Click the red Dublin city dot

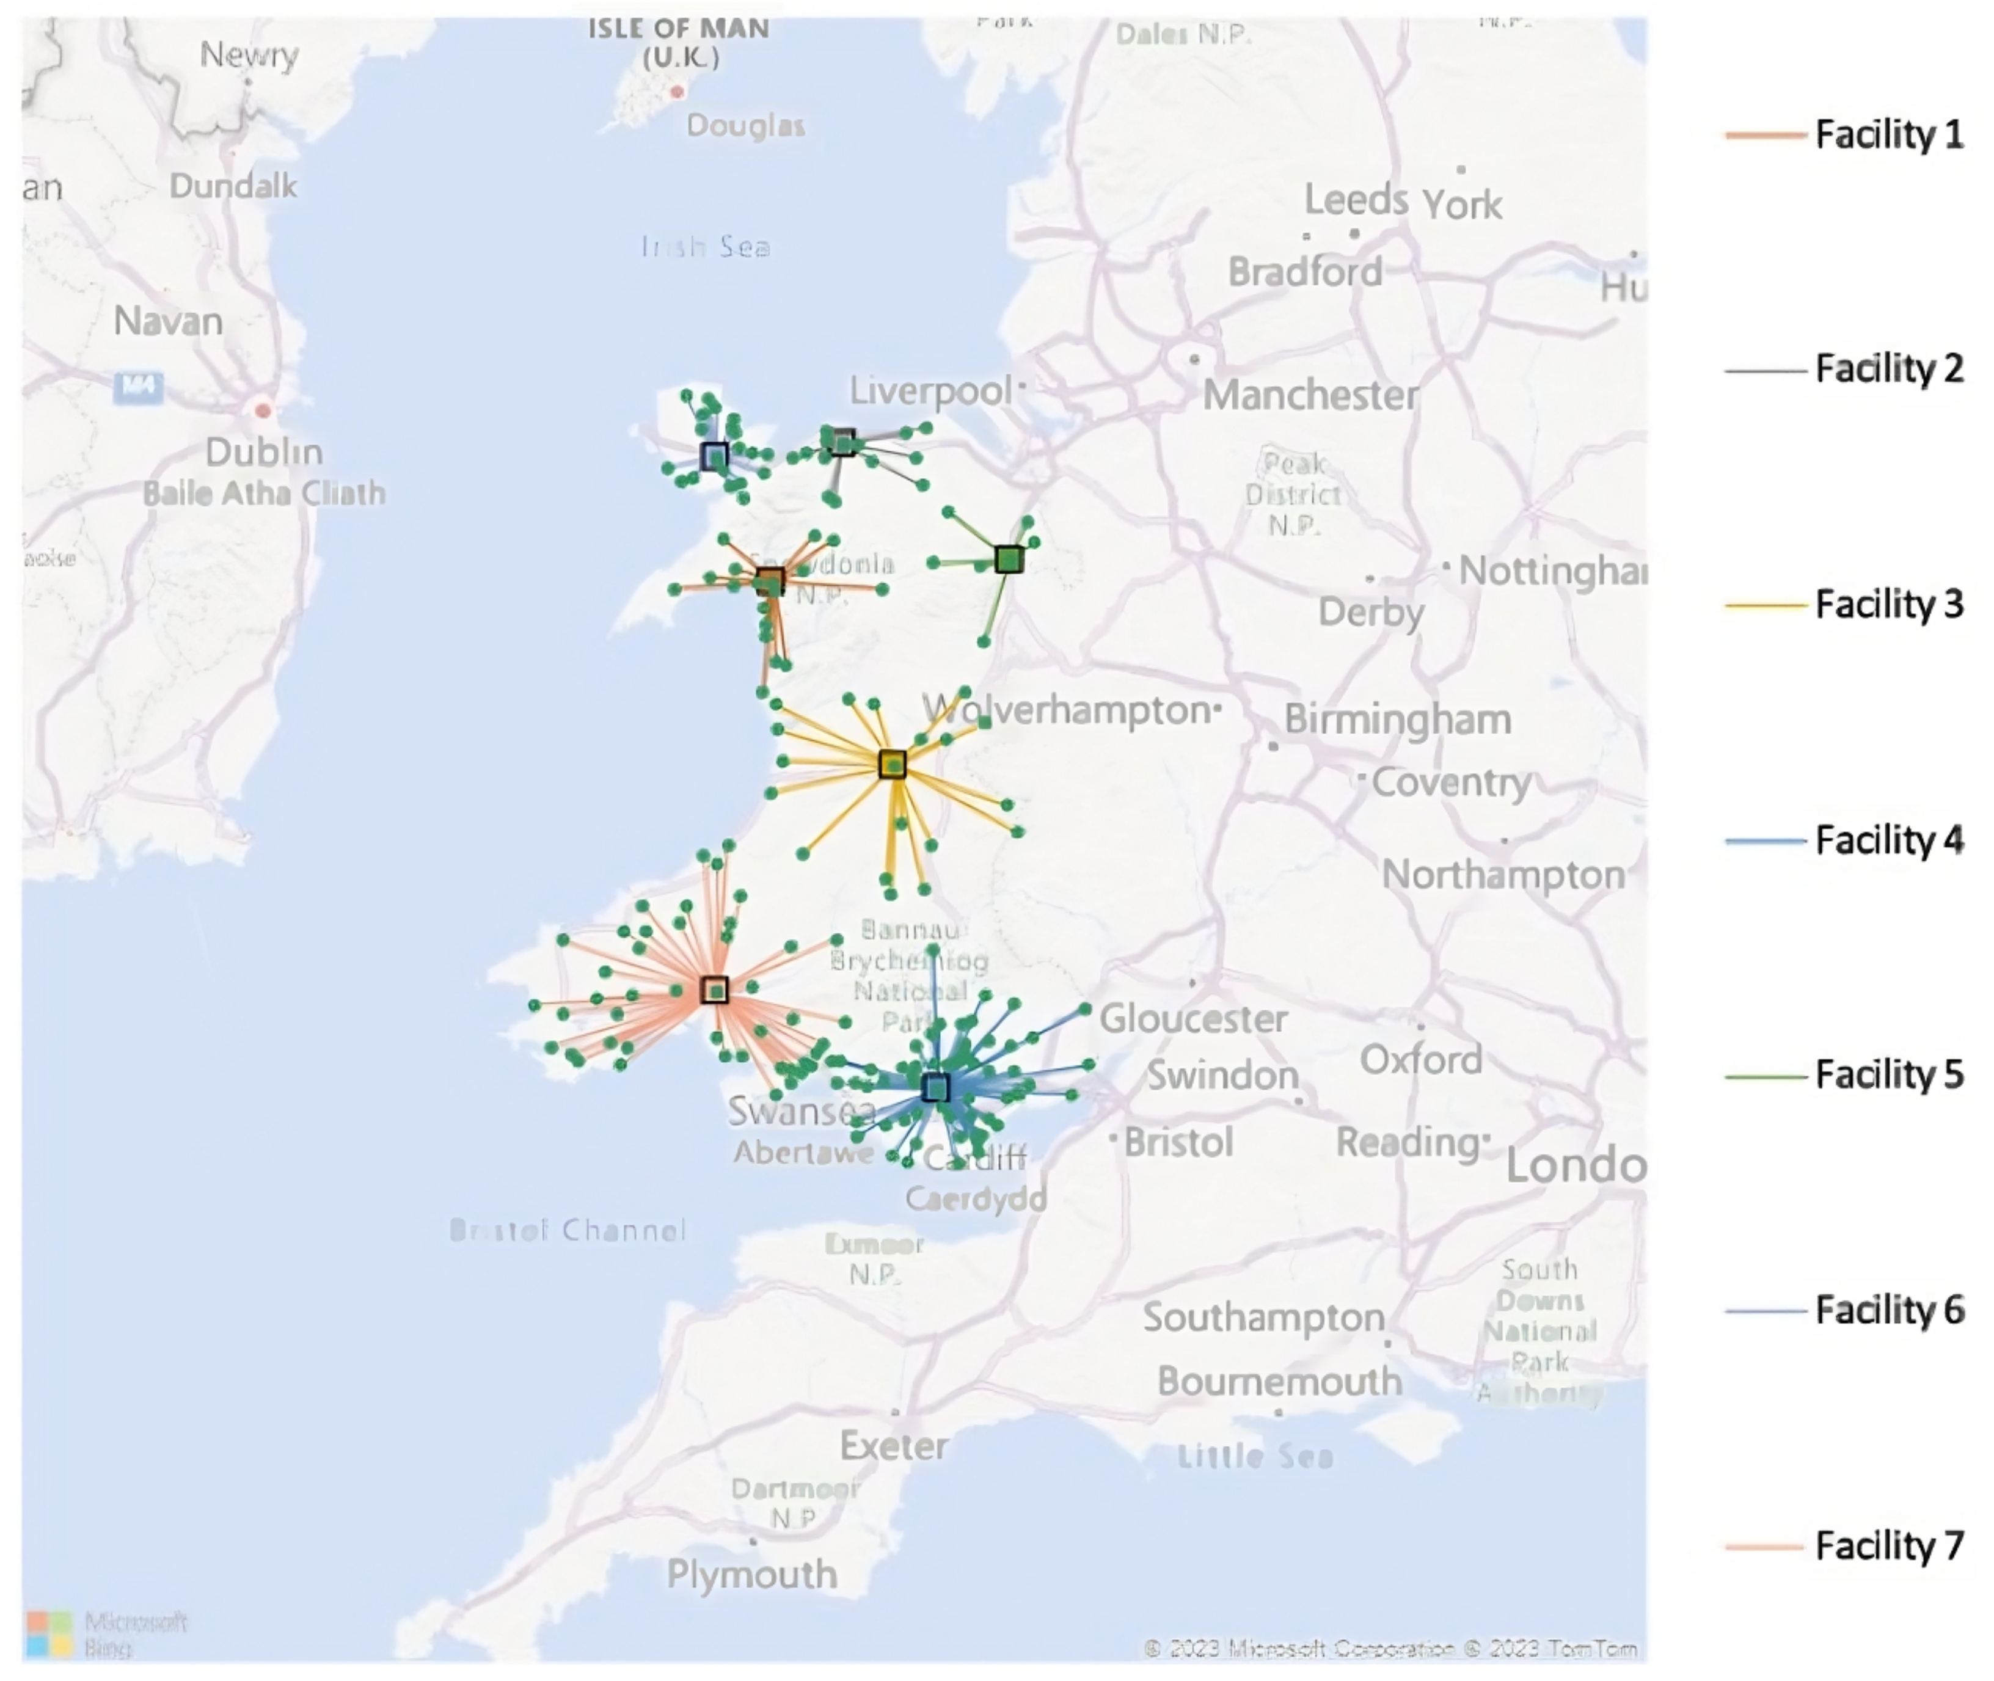(262, 410)
